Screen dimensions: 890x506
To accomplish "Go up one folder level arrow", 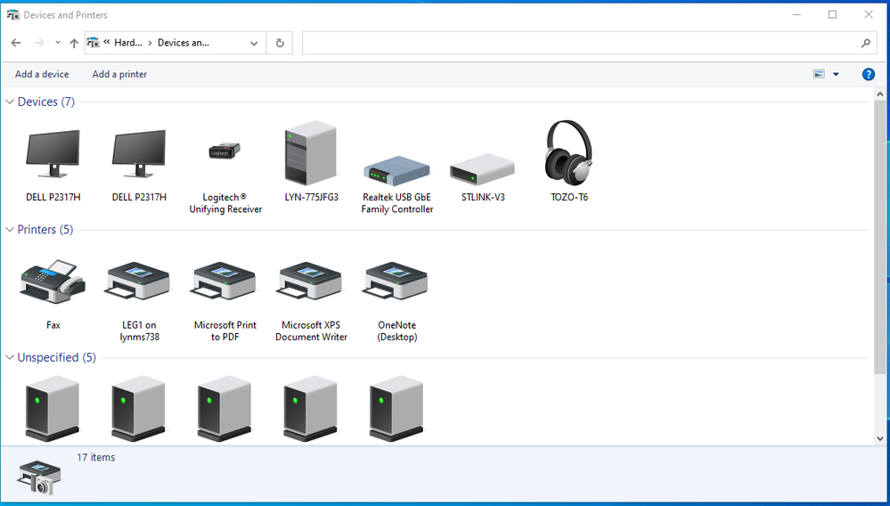I will coord(74,43).
